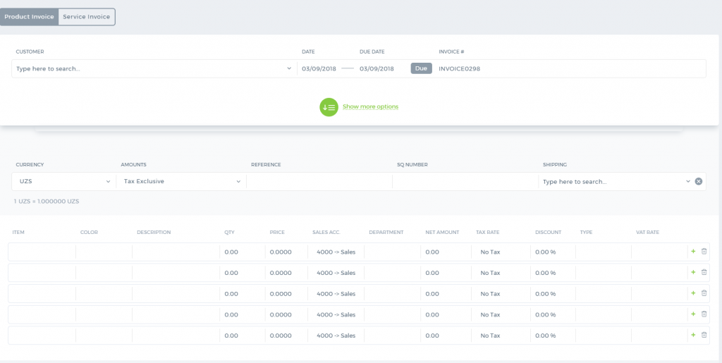722x363 pixels.
Task: Click the SQ Number input field
Action: (x=465, y=181)
